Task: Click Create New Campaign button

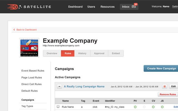Action: tap(161, 69)
